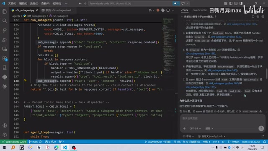Open Remote Explorer view in activity bar
Viewport: 268px width, 151px height.
coord(5,49)
